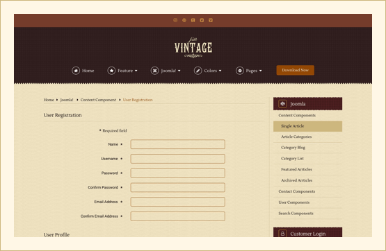This screenshot has width=386, height=251.
Task: Go to Content Component breadcrumb link
Action: (x=98, y=100)
